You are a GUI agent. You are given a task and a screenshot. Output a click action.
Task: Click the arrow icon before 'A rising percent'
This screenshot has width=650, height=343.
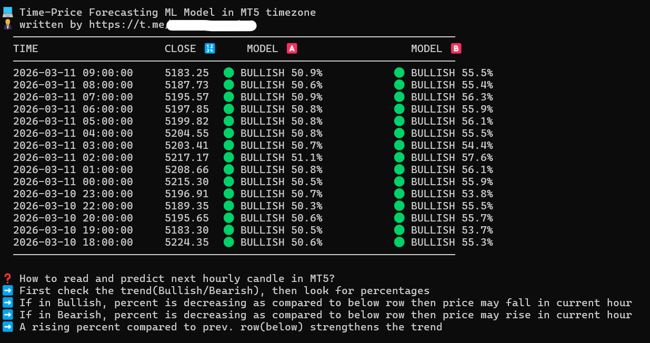click(x=8, y=327)
